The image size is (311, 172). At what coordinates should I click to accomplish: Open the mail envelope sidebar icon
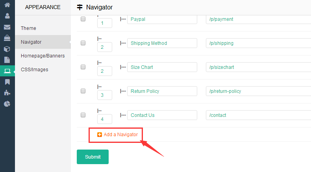pyautogui.click(x=7, y=27)
